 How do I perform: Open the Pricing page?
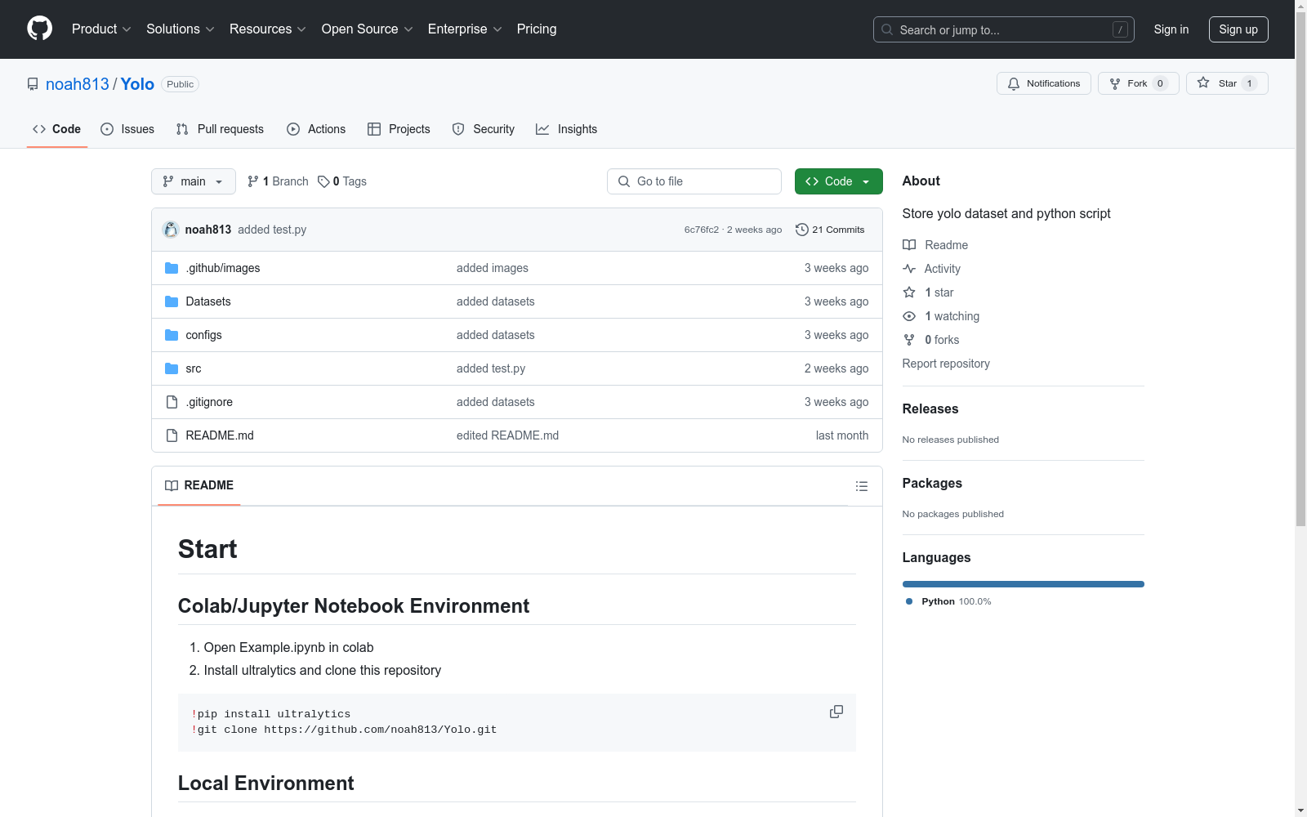point(537,29)
